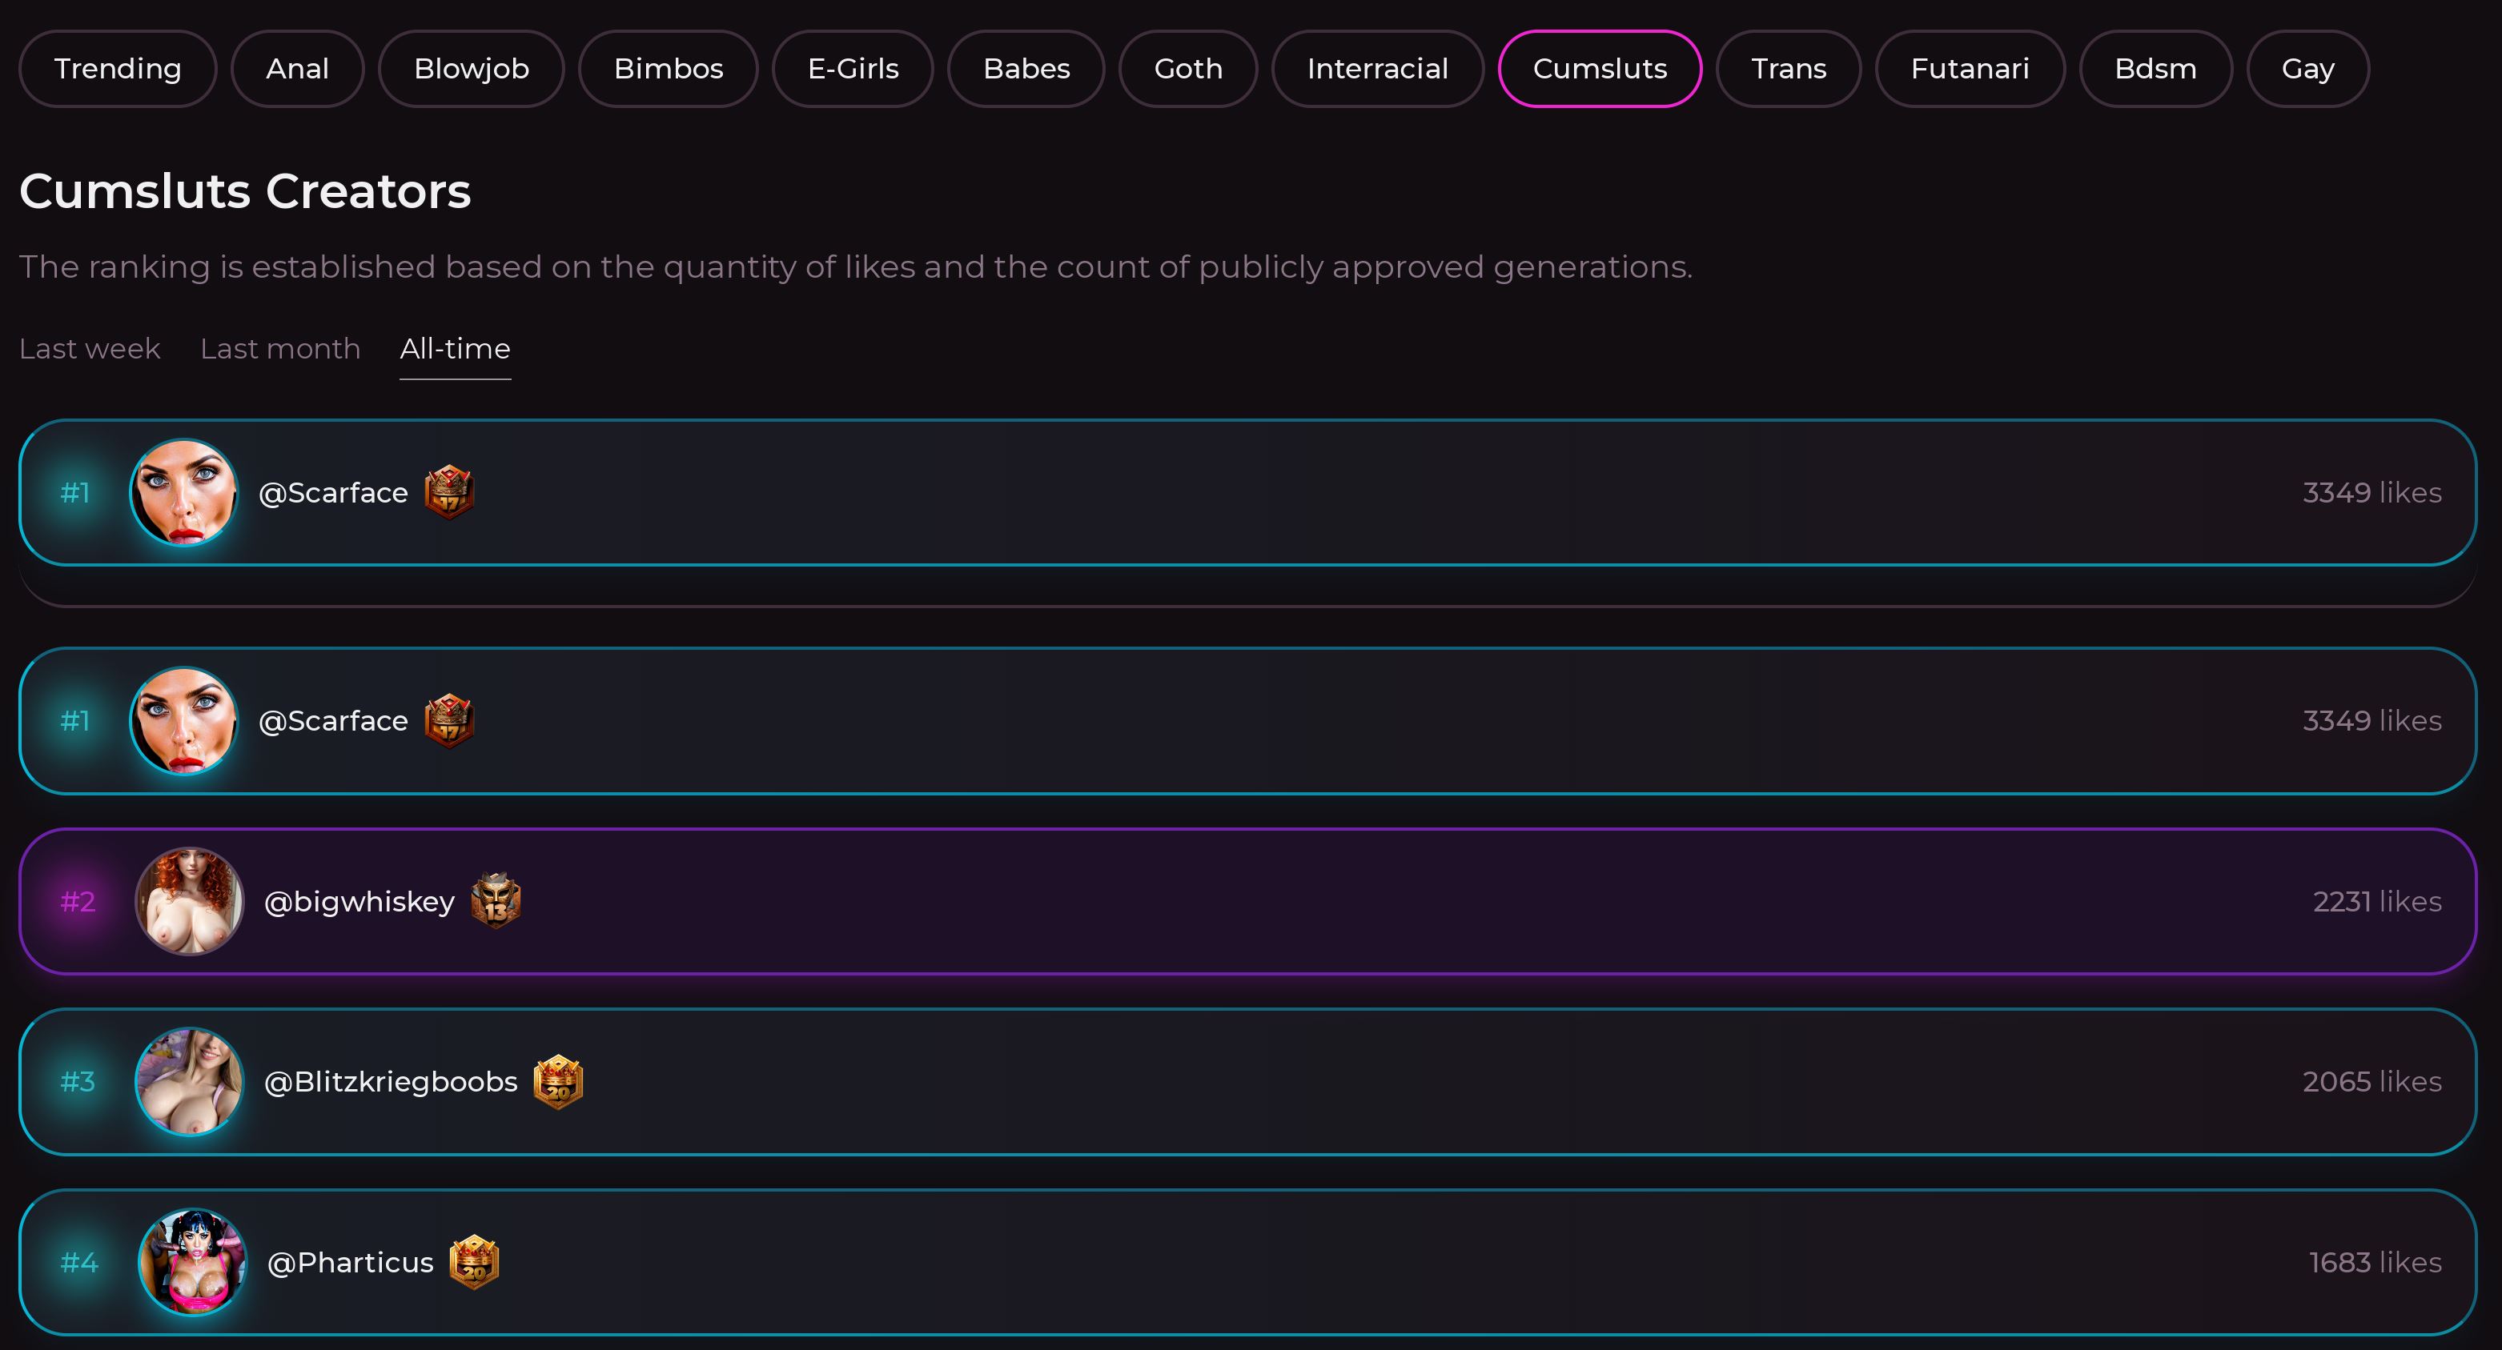
Task: Open the Babes category tab
Action: (x=1026, y=69)
